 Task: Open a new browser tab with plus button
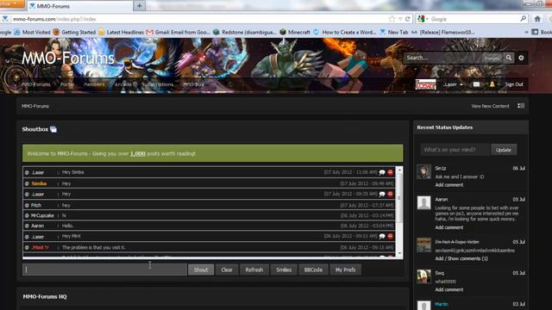click(140, 6)
